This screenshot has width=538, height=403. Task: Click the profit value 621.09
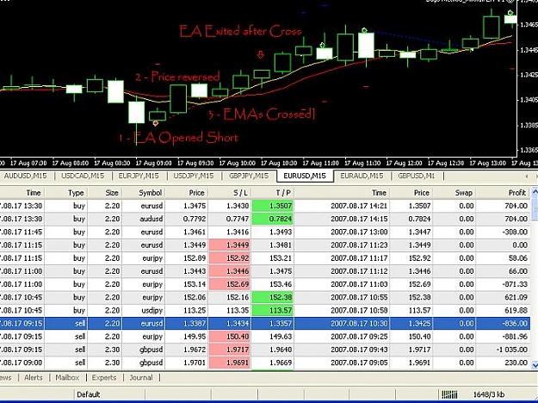516,297
